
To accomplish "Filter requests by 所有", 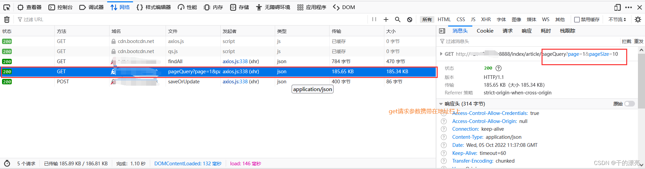I will coord(427,19).
